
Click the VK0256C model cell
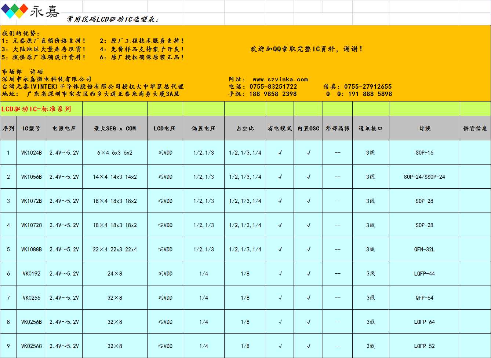pos(31,346)
